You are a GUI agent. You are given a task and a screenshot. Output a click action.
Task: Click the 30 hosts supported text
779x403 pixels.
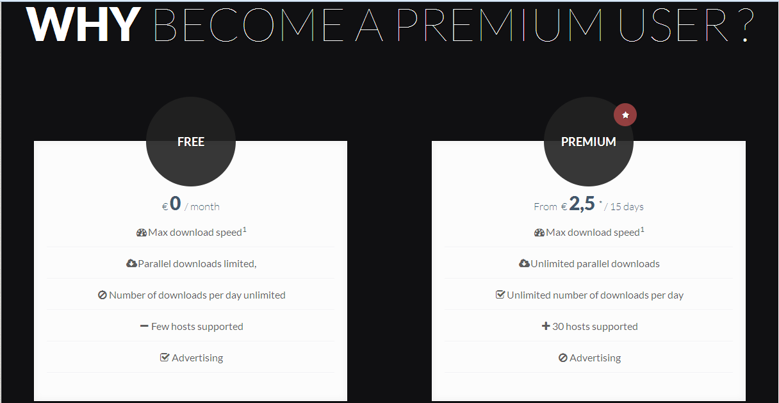click(595, 327)
